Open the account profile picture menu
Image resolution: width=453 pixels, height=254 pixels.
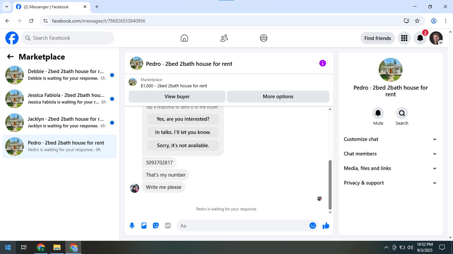[436, 38]
